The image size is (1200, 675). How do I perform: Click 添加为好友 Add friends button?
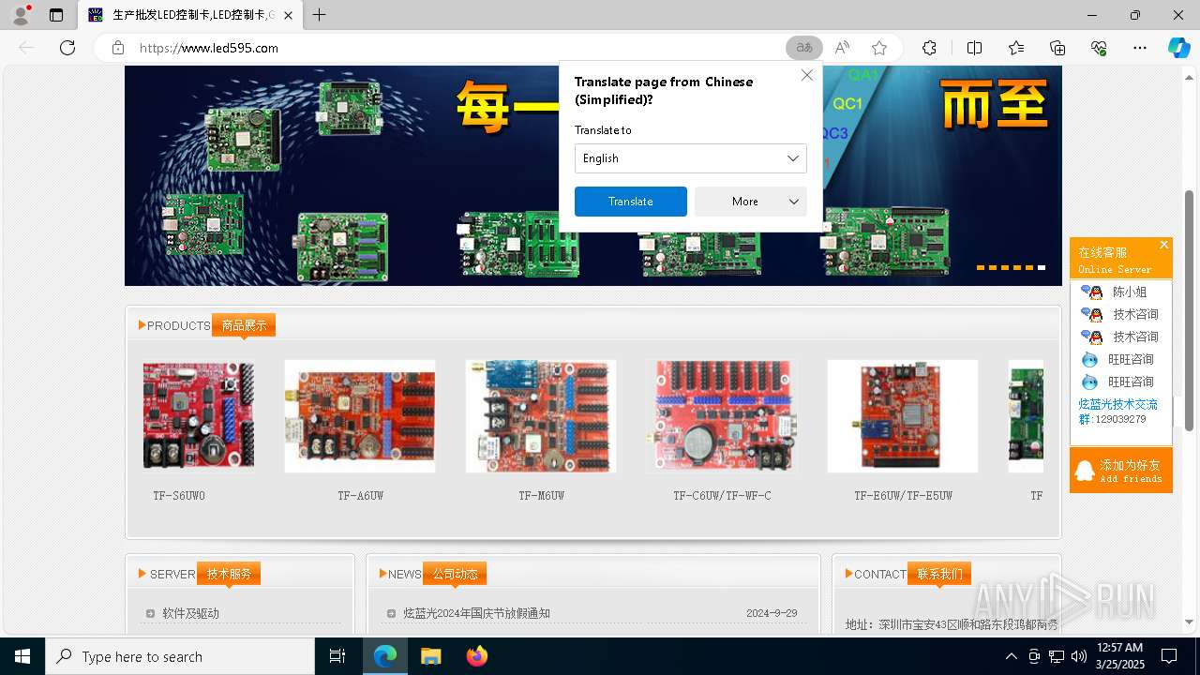click(x=1121, y=471)
